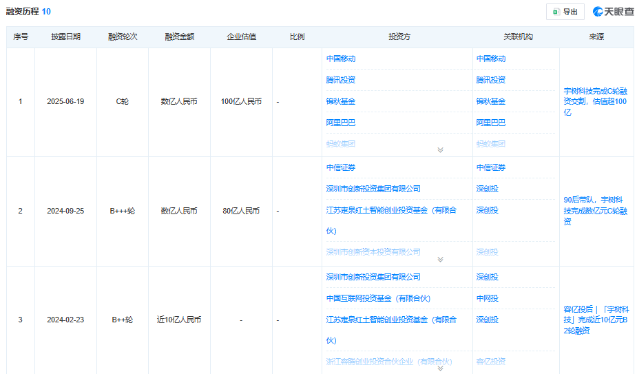This screenshot has height=374, width=637.
Task: Select the 100亿人民币 valuation cell
Action: pos(241,102)
